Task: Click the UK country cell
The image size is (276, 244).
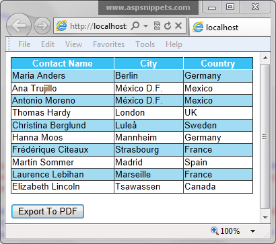Action: coord(218,113)
